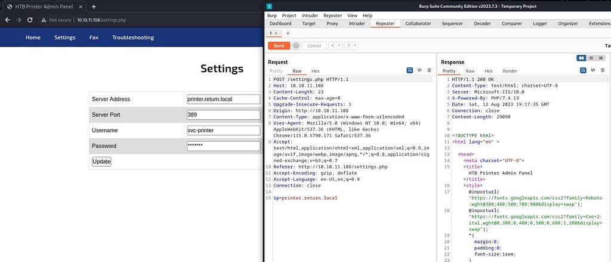Image resolution: width=611 pixels, height=262 pixels.
Task: Switch Response view to Render
Action: pyautogui.click(x=510, y=71)
